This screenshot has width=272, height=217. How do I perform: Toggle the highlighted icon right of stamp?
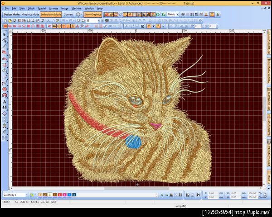pyautogui.click(x=212, y=14)
